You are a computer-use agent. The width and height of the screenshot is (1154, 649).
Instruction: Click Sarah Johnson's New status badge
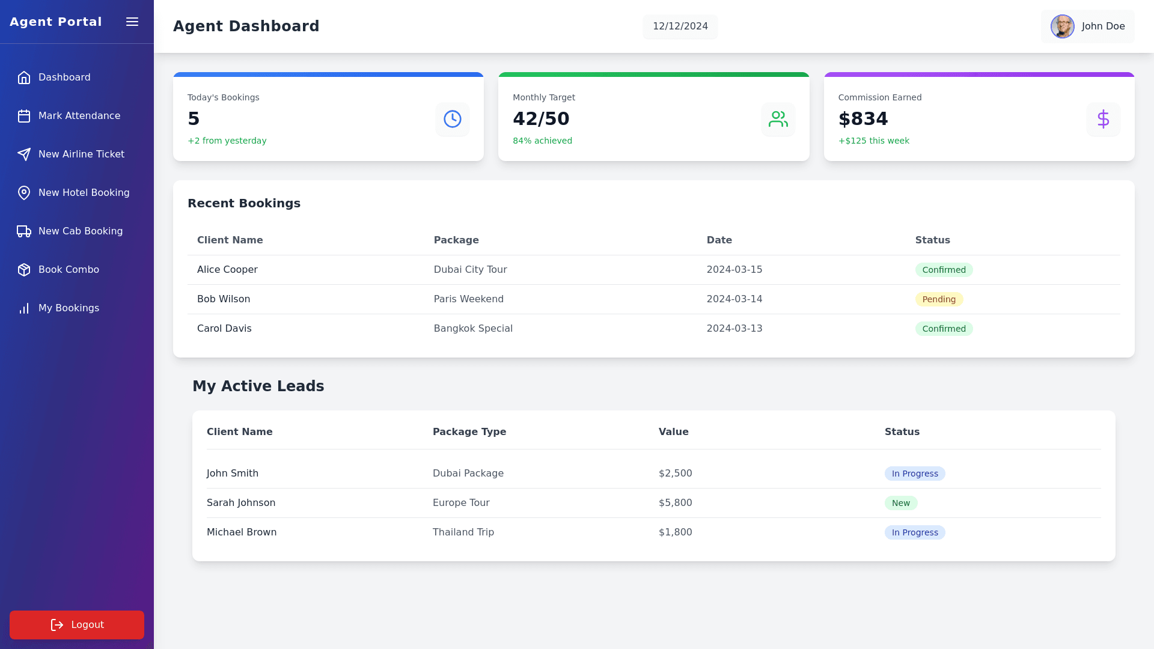[901, 503]
